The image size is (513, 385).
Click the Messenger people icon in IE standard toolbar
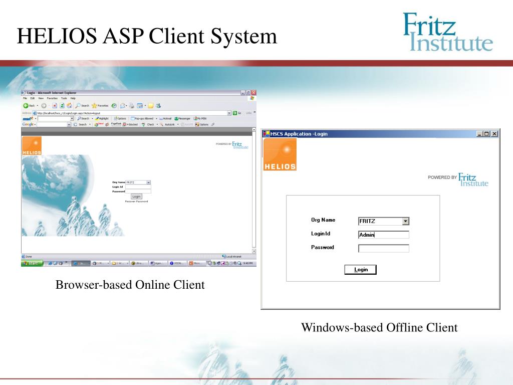[158, 106]
